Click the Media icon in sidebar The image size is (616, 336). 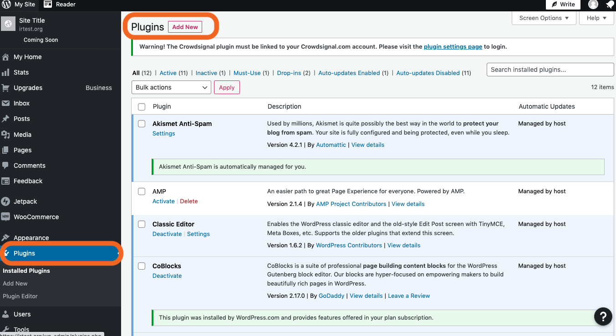pyautogui.click(x=5, y=135)
